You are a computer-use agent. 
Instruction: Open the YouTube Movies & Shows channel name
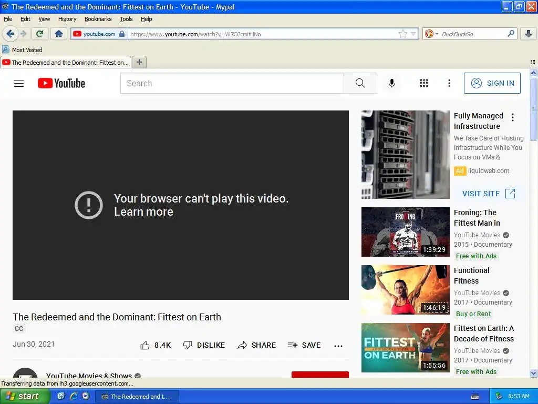click(x=89, y=376)
